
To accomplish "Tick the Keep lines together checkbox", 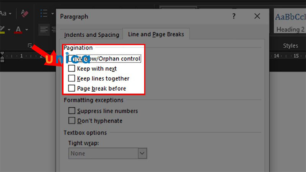I will pos(72,78).
